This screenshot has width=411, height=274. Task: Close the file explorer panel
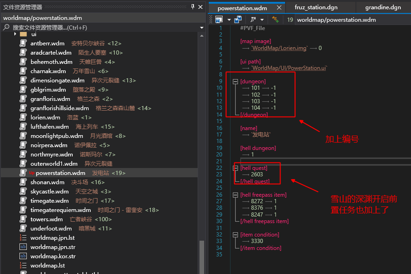pyautogui.click(x=200, y=7)
